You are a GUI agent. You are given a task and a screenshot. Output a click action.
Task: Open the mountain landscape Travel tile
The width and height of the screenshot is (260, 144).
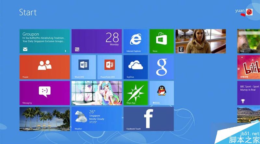coord(249,115)
